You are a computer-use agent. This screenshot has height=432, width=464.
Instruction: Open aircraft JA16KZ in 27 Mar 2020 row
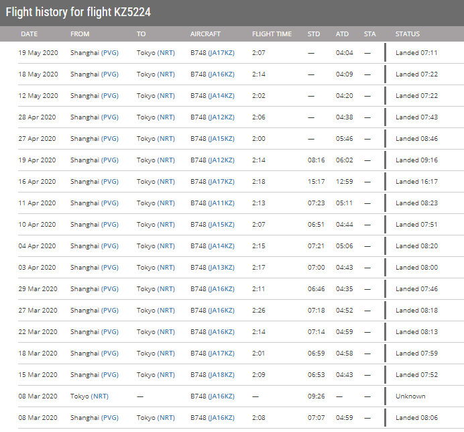(x=221, y=311)
